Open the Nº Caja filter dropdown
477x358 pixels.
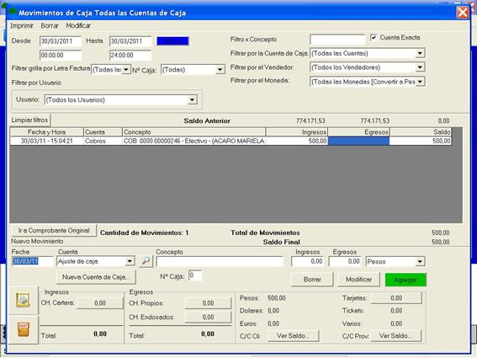tap(220, 70)
